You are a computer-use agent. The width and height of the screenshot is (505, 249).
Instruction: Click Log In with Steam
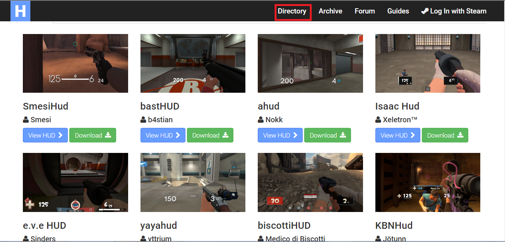point(454,11)
